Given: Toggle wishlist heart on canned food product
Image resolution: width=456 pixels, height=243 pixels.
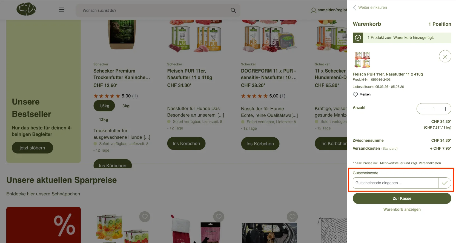Looking at the screenshot, I should [x=145, y=217].
